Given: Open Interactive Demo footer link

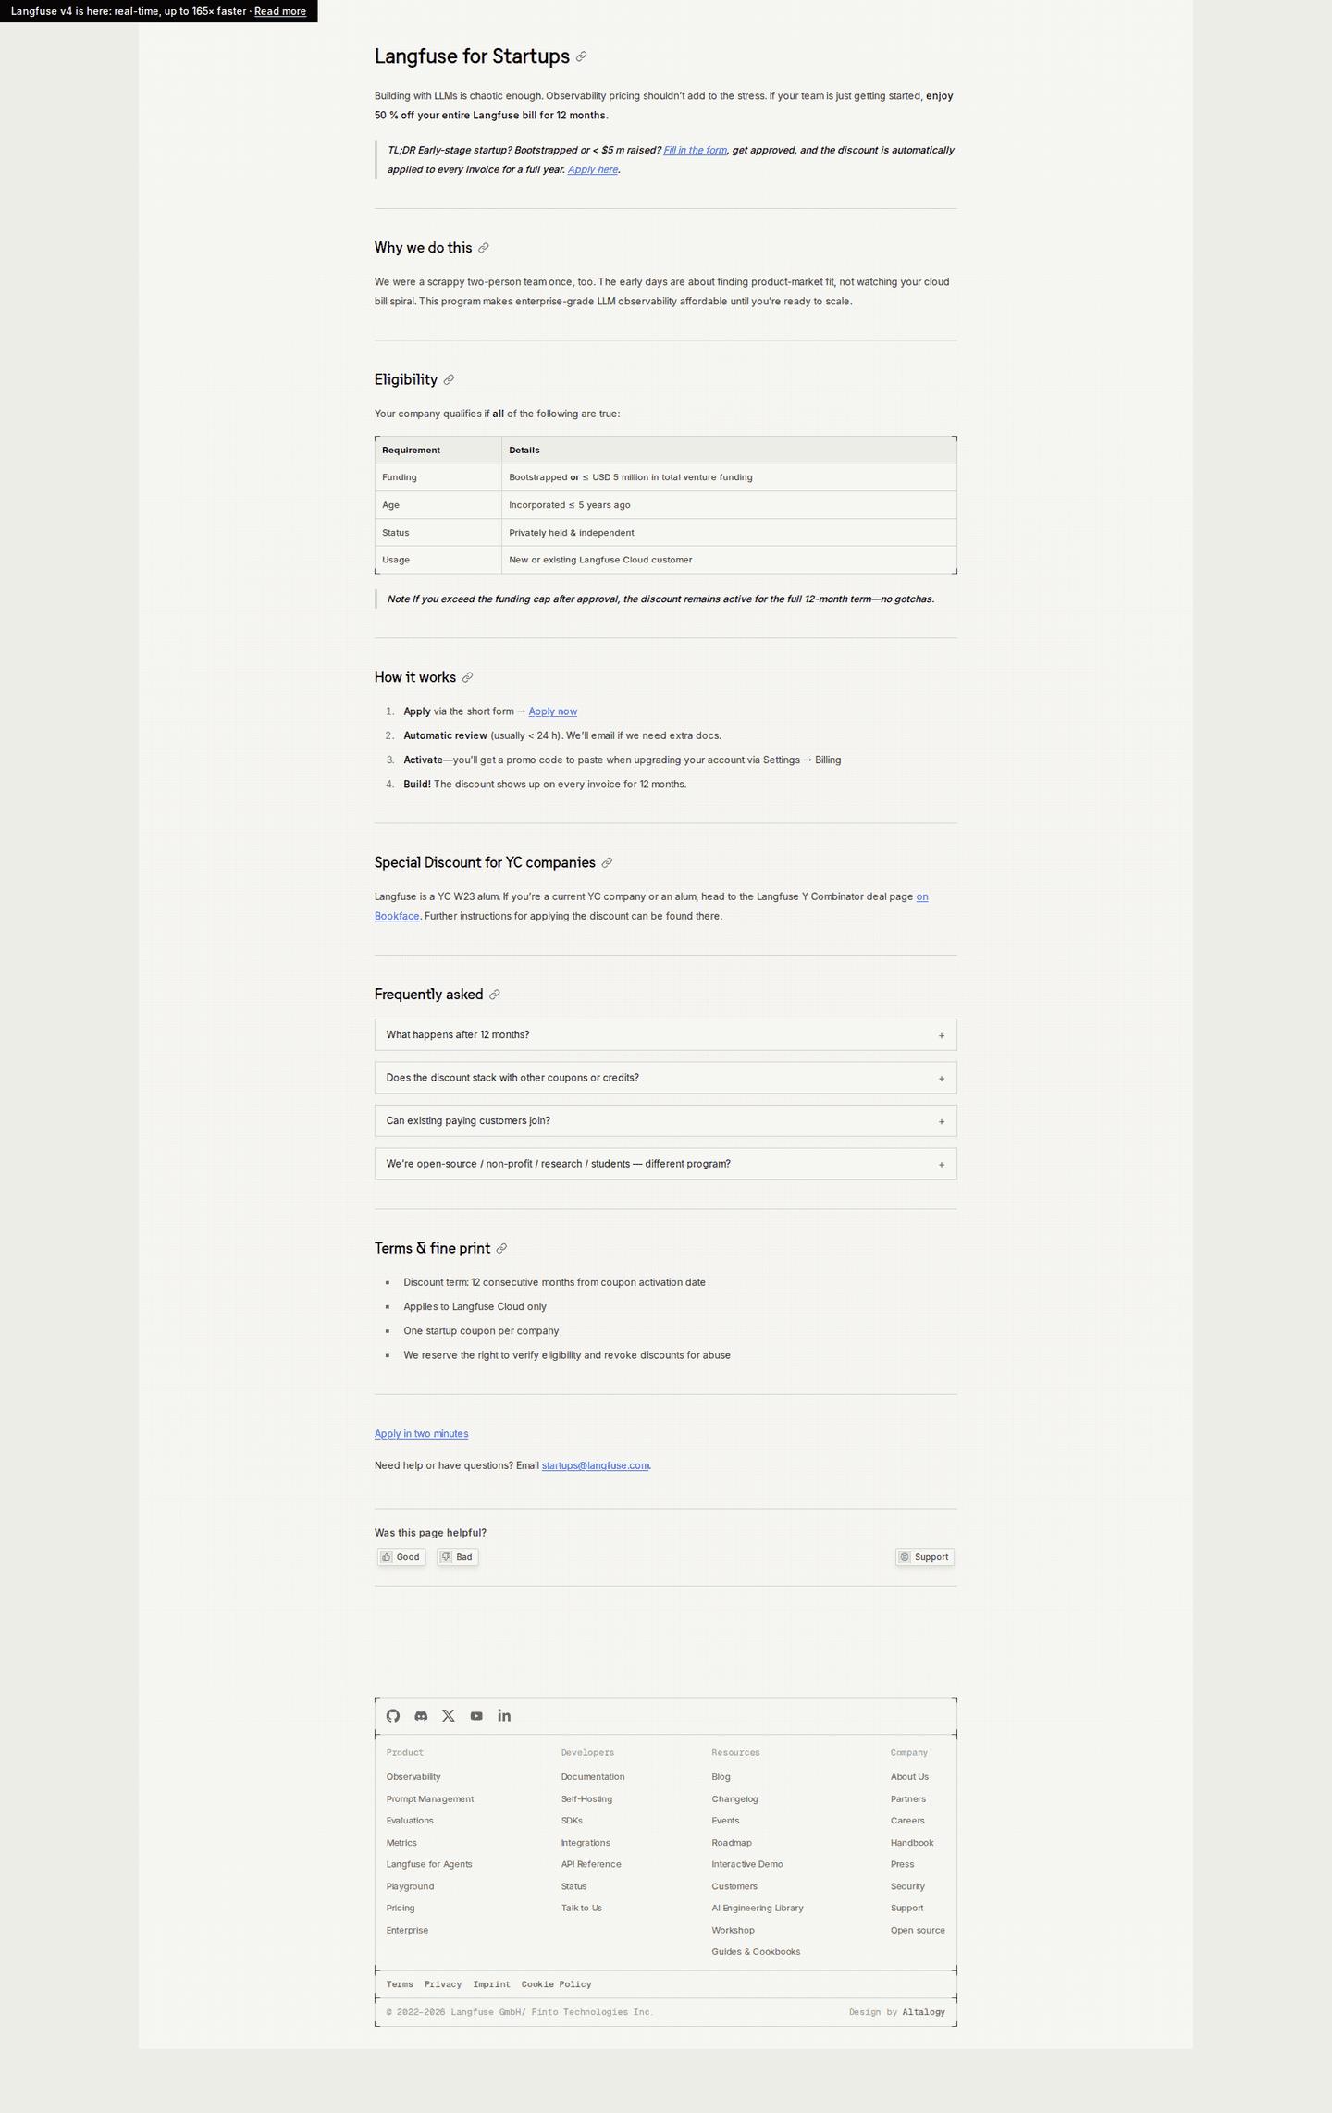Looking at the screenshot, I should coord(747,1864).
